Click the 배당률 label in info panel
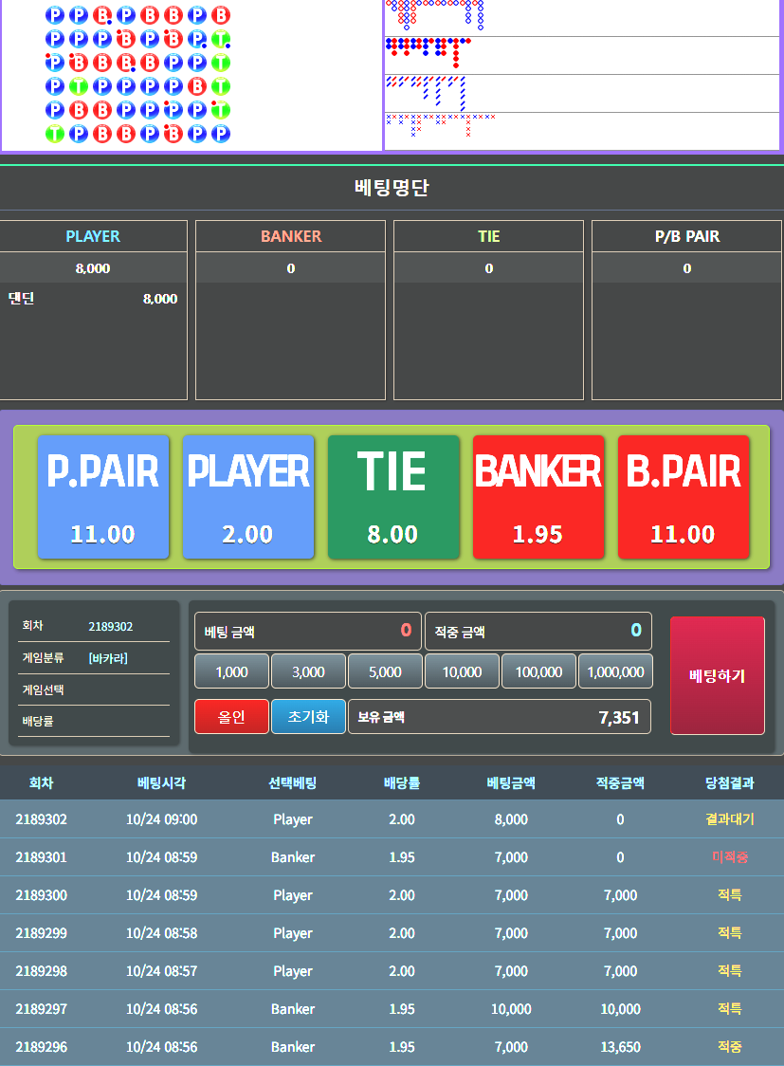 click(x=38, y=721)
